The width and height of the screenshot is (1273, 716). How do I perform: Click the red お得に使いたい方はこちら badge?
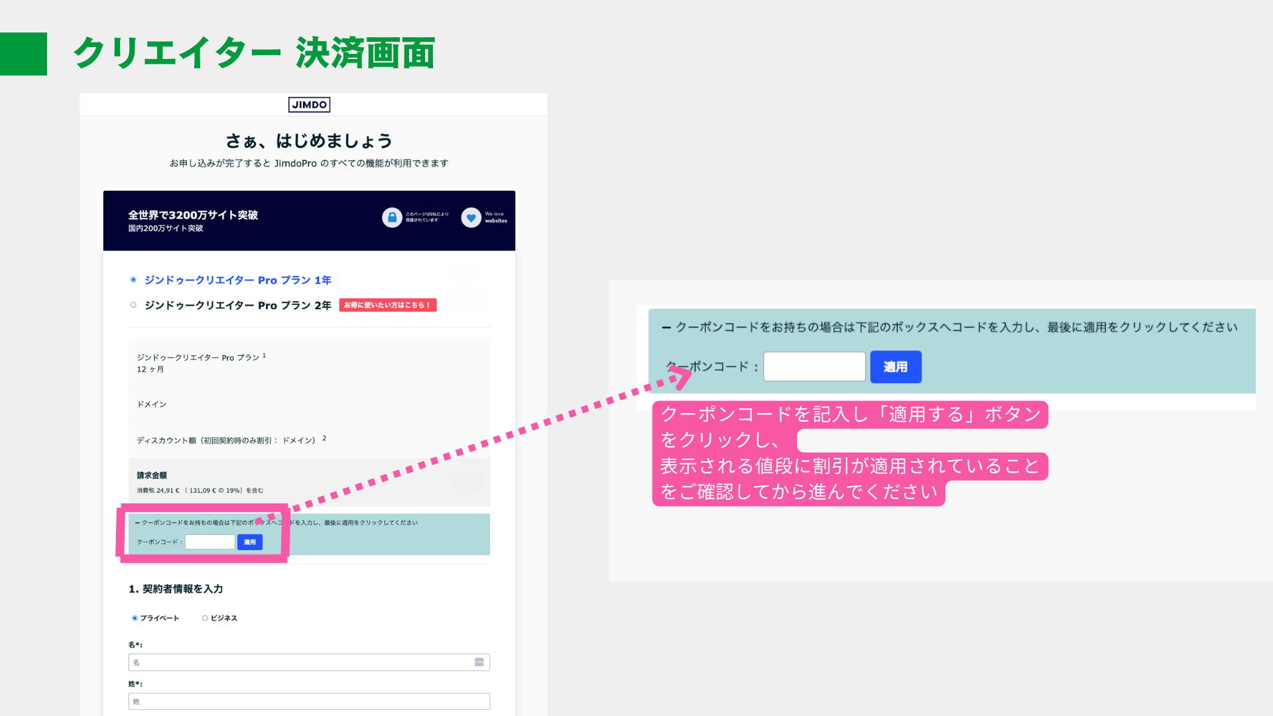(387, 305)
